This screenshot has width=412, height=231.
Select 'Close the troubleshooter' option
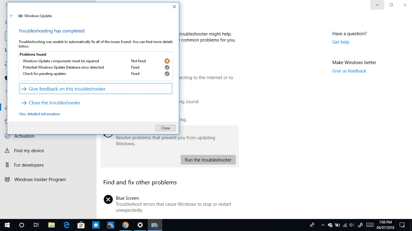pyautogui.click(x=51, y=103)
